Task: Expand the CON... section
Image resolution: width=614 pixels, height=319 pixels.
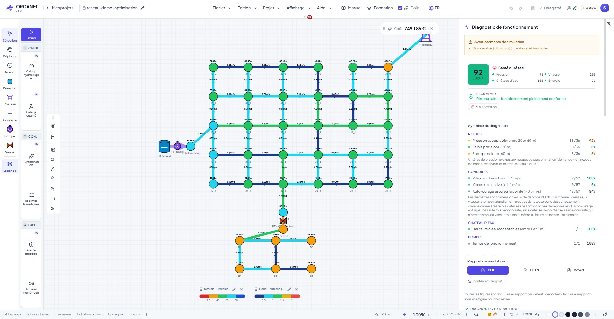Action: tap(31, 136)
